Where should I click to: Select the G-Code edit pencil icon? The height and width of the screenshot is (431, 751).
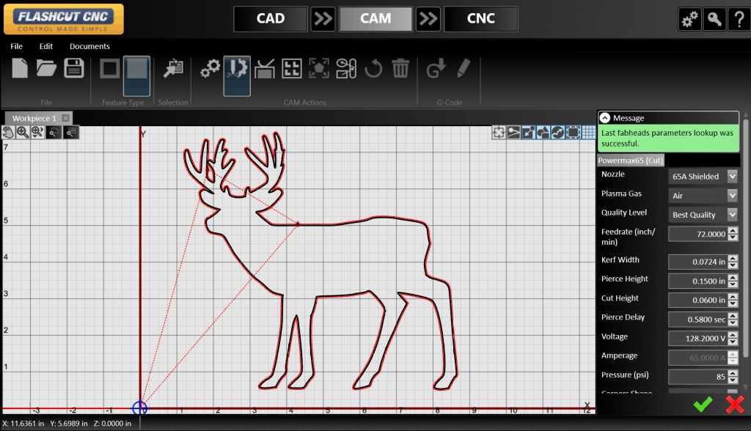463,68
